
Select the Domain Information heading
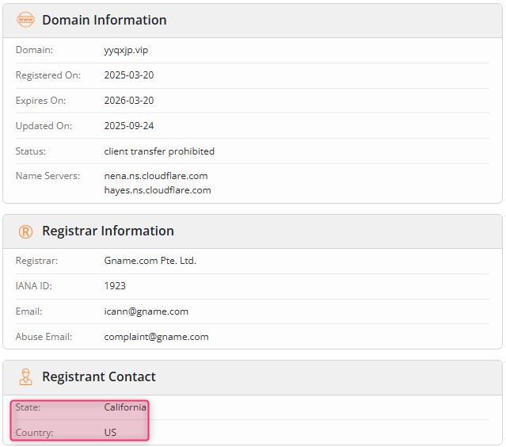pyautogui.click(x=104, y=20)
